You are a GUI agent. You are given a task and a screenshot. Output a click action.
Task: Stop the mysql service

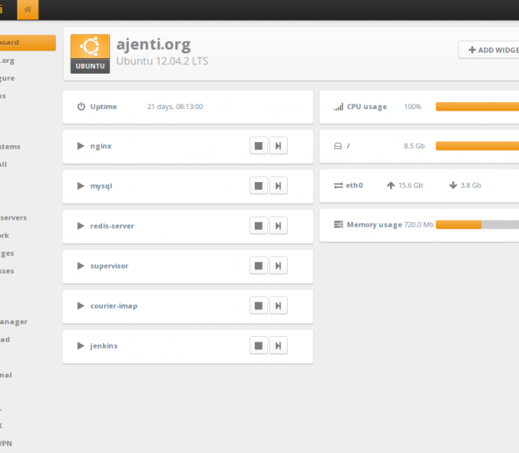259,186
